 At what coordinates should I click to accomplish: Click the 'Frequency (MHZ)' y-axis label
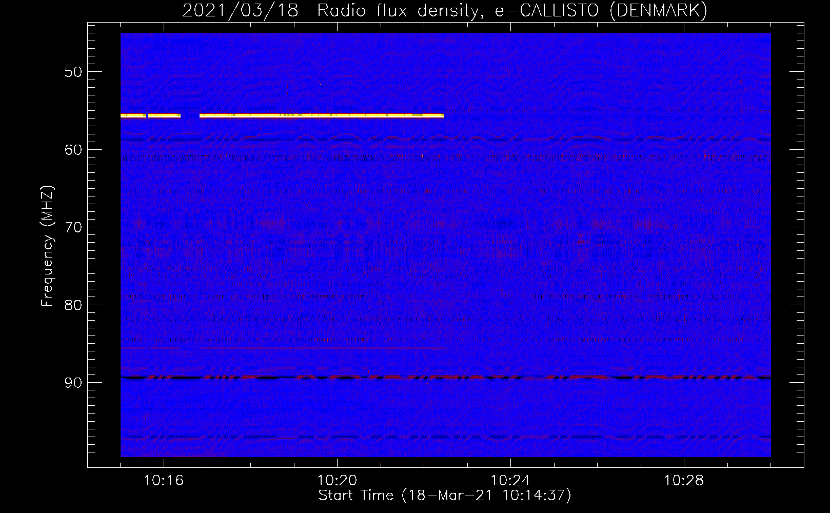(x=47, y=246)
